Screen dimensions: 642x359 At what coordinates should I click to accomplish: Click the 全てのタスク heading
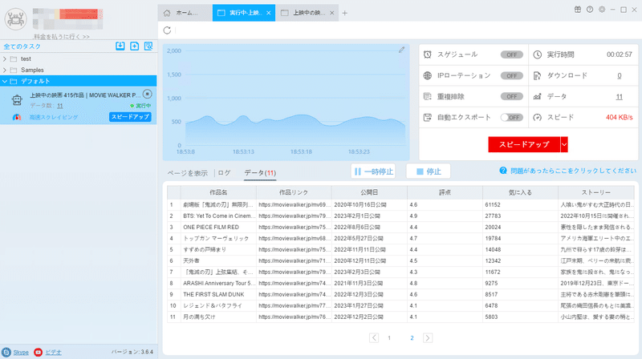pyautogui.click(x=22, y=46)
